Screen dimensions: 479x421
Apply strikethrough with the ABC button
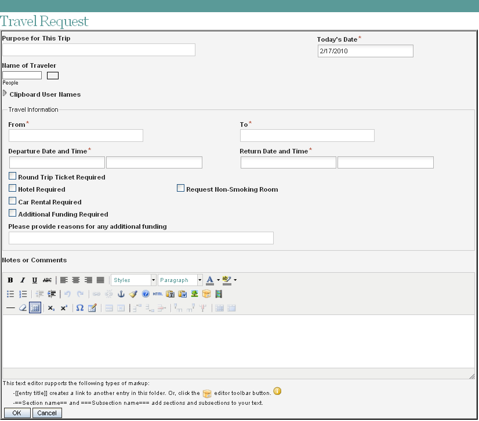[x=47, y=280]
